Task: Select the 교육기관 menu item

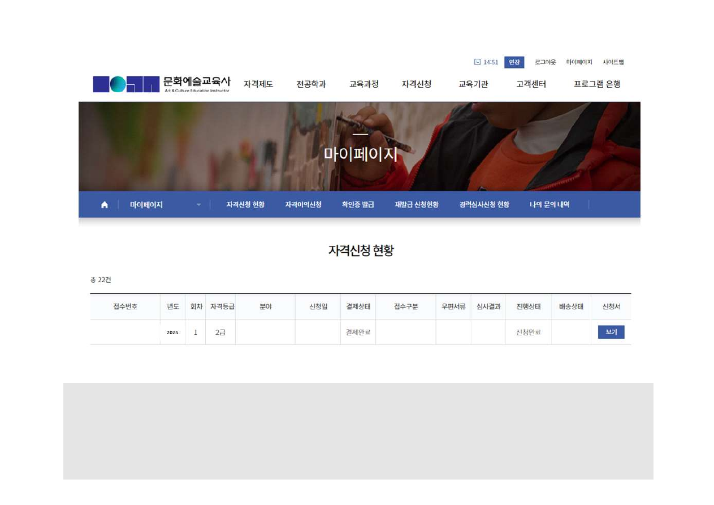Action: (473, 84)
